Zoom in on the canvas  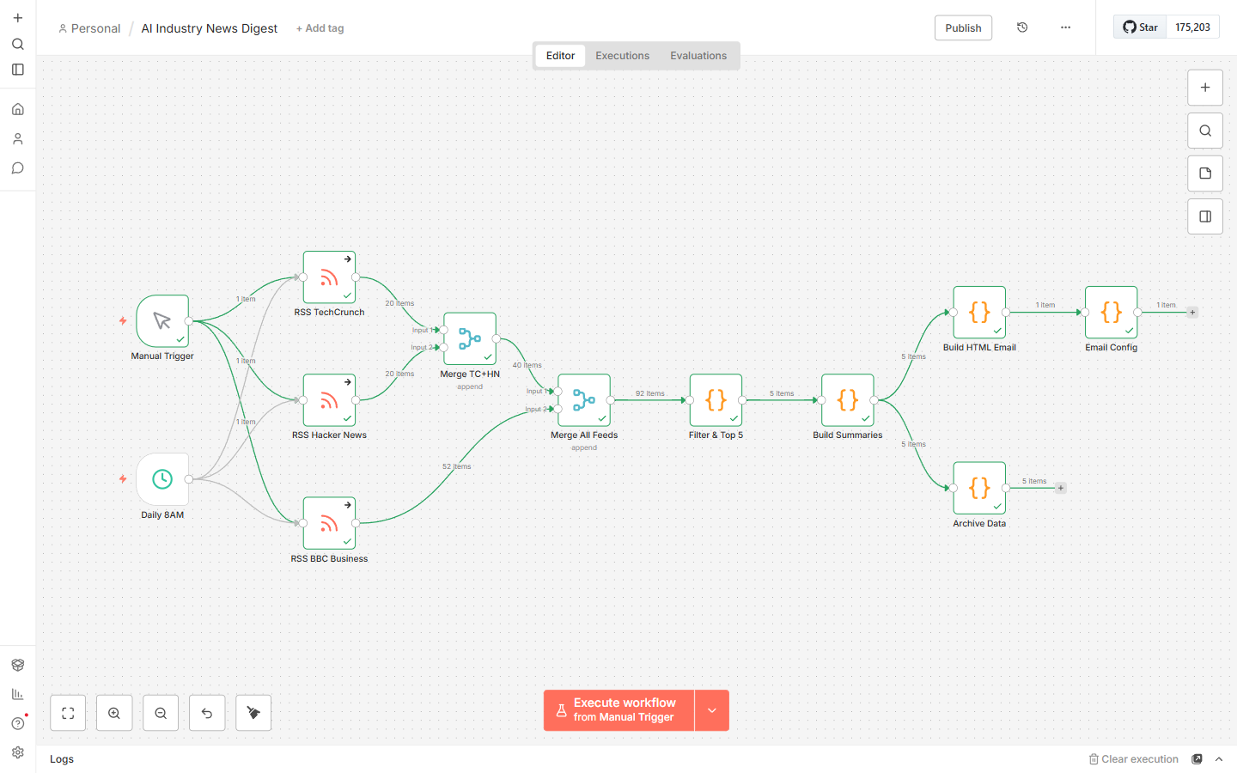pyautogui.click(x=114, y=712)
